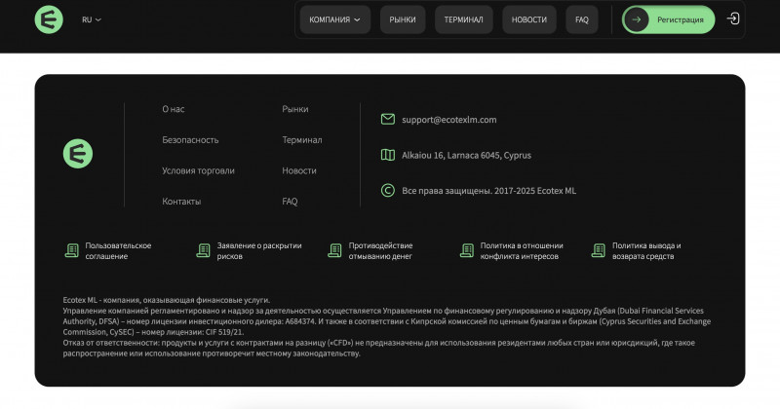The image size is (780, 409).
Task: Open the FAQ footer link
Action: point(290,202)
